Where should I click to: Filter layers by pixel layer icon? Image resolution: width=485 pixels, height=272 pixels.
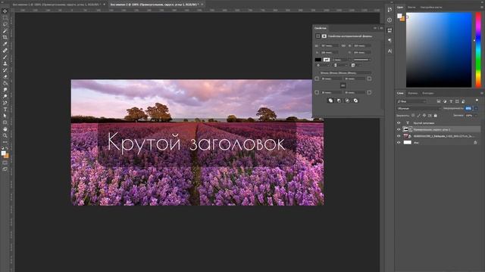[439, 101]
